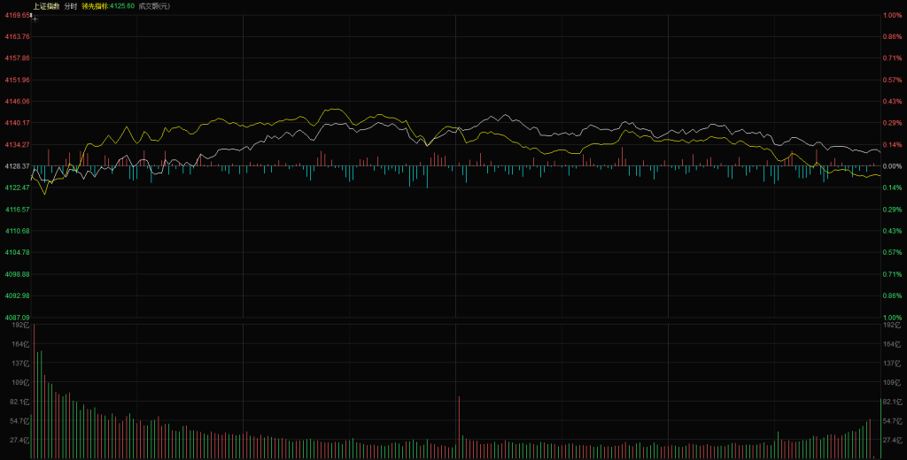Click the red 1.00% top percent label
This screenshot has height=460, width=907.
(892, 15)
